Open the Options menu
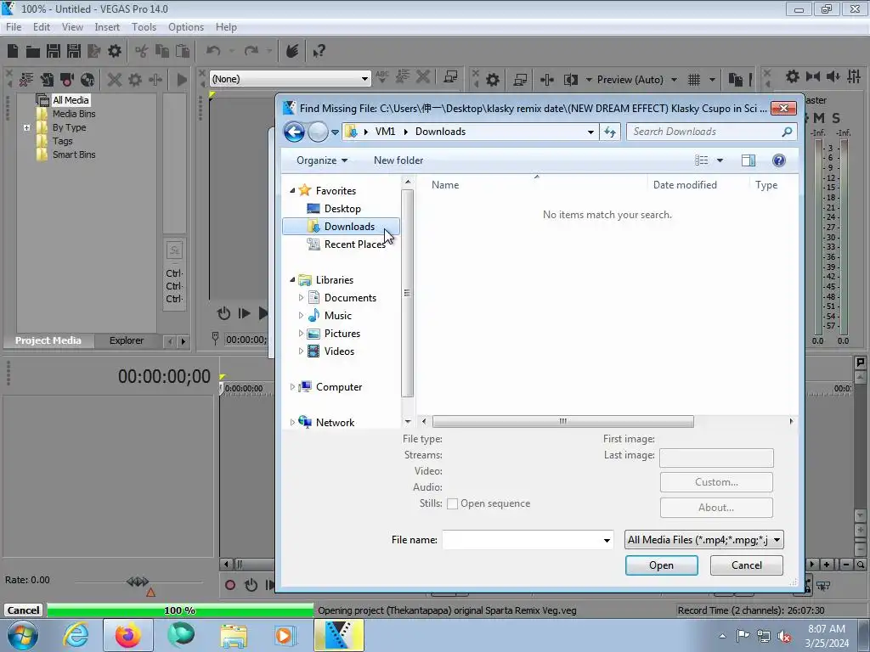 point(186,26)
